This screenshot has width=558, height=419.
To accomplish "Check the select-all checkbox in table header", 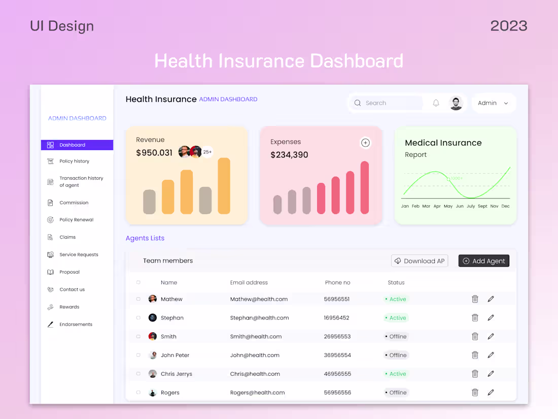I will [138, 282].
